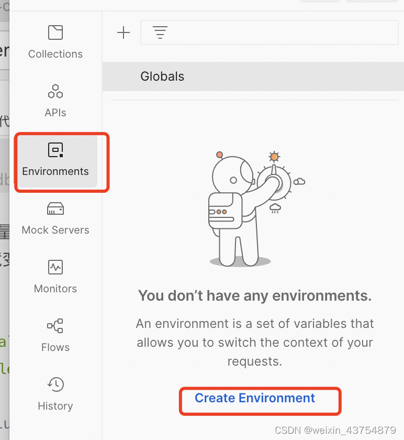This screenshot has width=404, height=440.
Task: Open the History label
Action: 55,406
